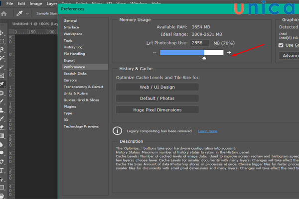Screen dimensions: 299x199
Task: Click the plus icon to increase memory
Action: tap(229, 52)
